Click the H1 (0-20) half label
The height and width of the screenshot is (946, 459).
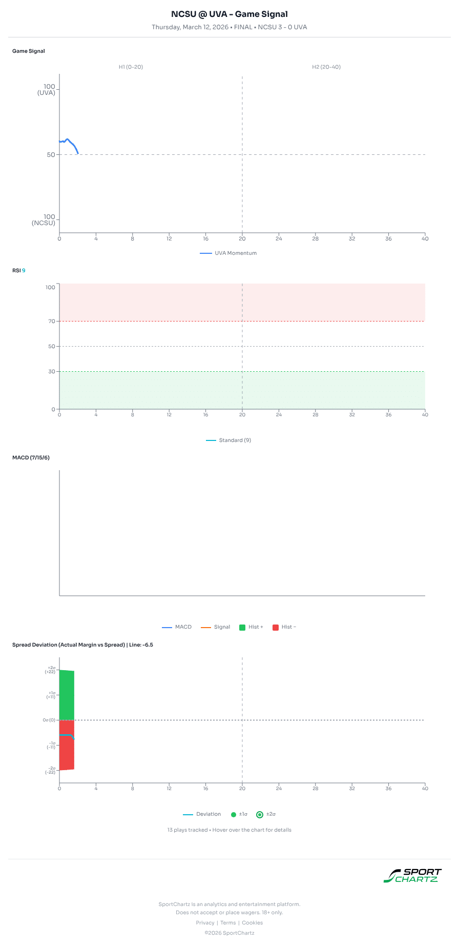pos(131,67)
